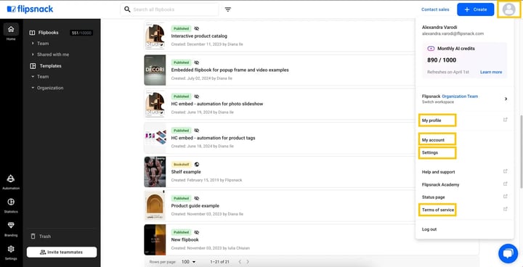Click the Bookshelf status badge
The image size is (523, 267).
click(181, 164)
